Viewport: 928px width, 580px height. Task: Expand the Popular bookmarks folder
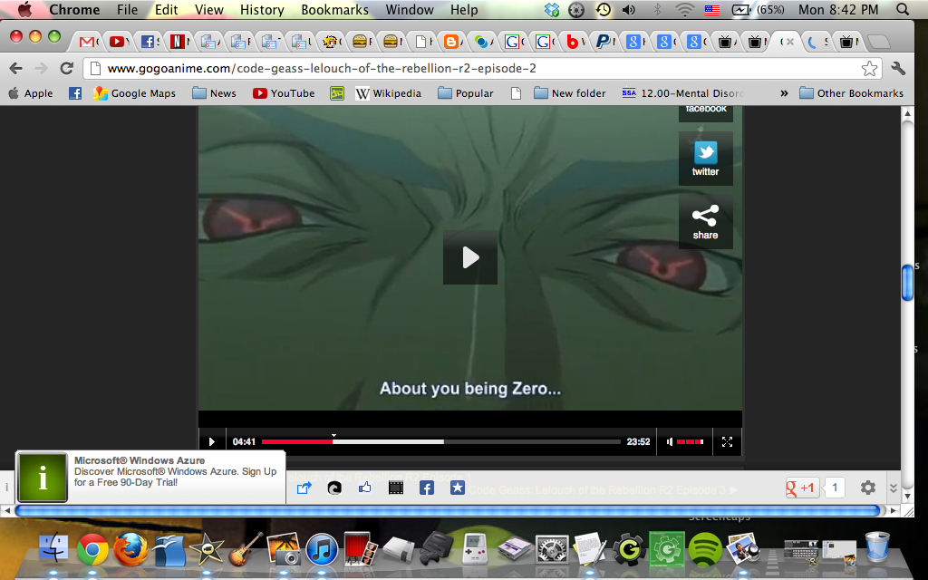tap(466, 93)
